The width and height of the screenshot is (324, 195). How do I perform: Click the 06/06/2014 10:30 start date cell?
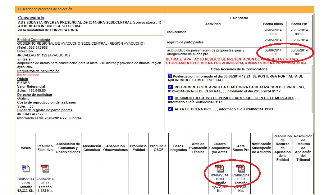[x=273, y=52]
